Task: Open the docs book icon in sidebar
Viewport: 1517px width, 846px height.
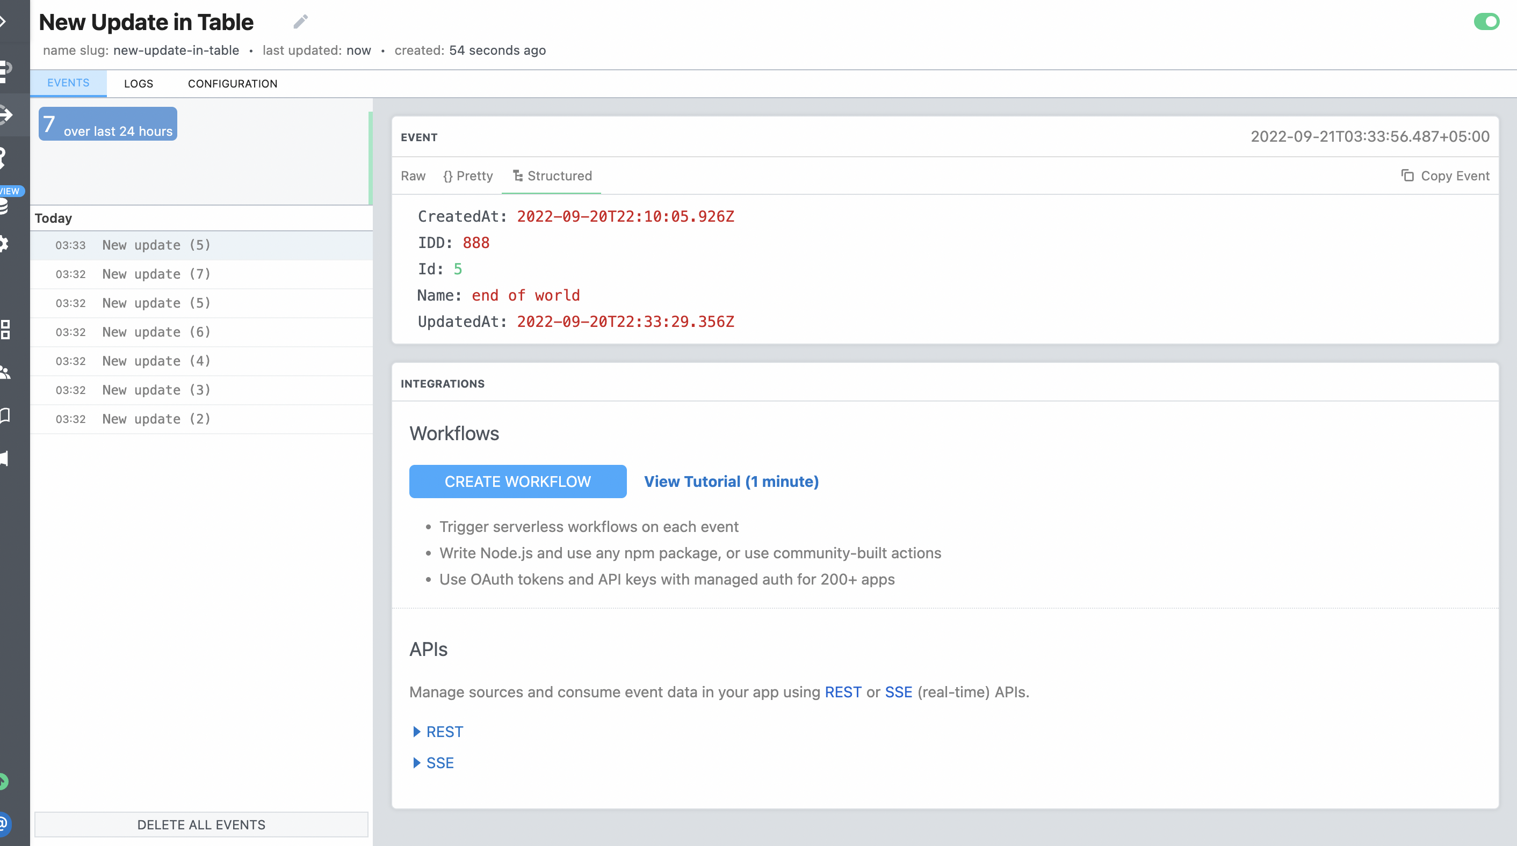Action: [x=5, y=415]
